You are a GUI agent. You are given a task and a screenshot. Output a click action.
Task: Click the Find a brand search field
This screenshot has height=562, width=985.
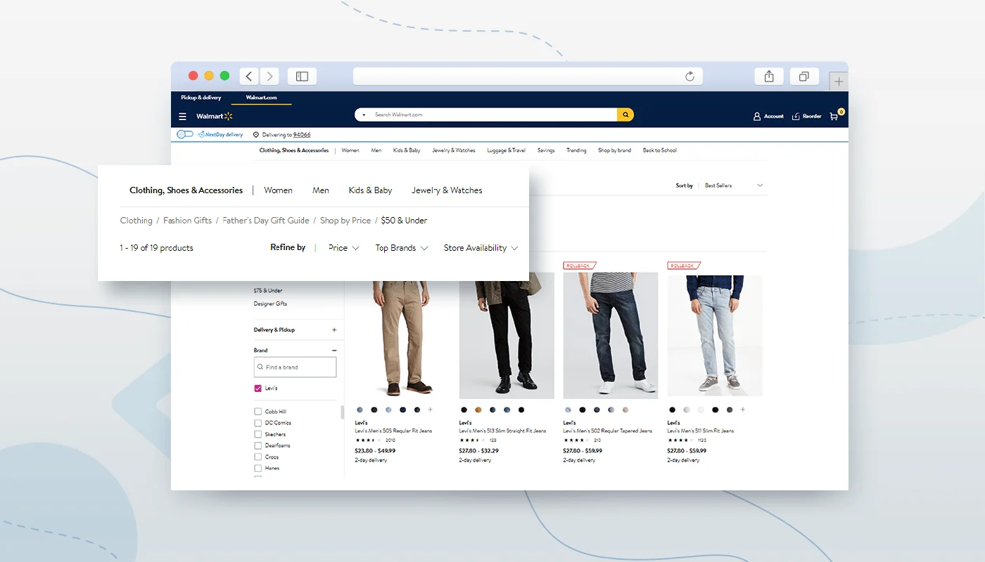click(295, 367)
